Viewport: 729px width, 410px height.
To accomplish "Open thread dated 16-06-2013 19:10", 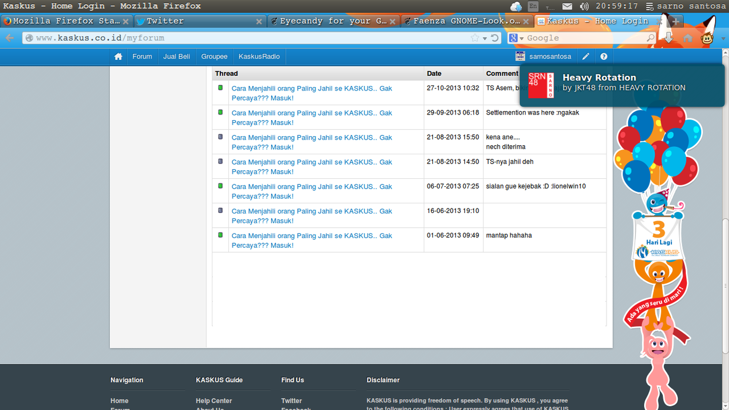I will click(312, 215).
